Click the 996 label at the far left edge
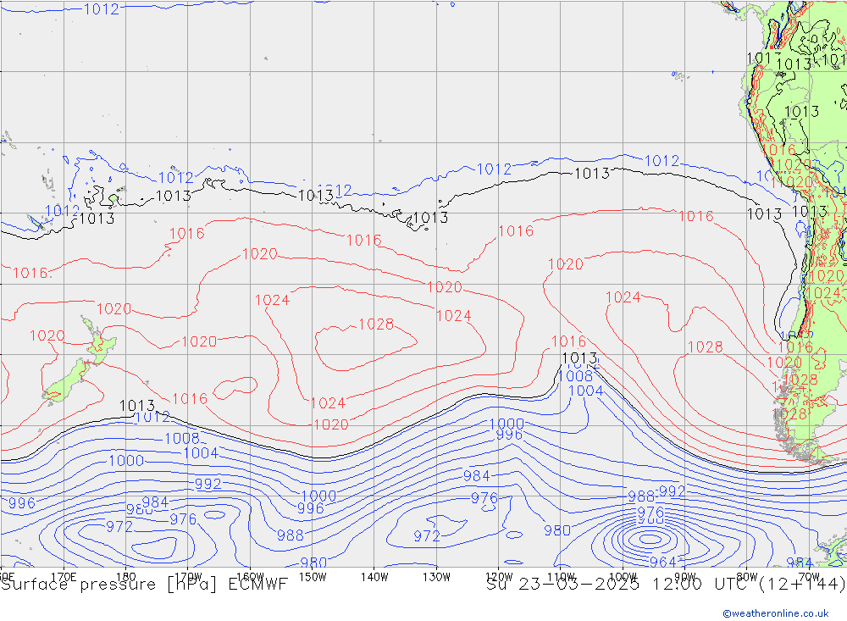The height and width of the screenshot is (621, 847). [x=22, y=503]
